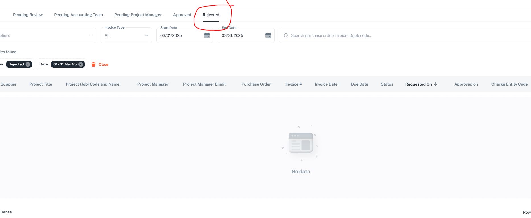Select the Approved tab
The height and width of the screenshot is (218, 531).
182,15
